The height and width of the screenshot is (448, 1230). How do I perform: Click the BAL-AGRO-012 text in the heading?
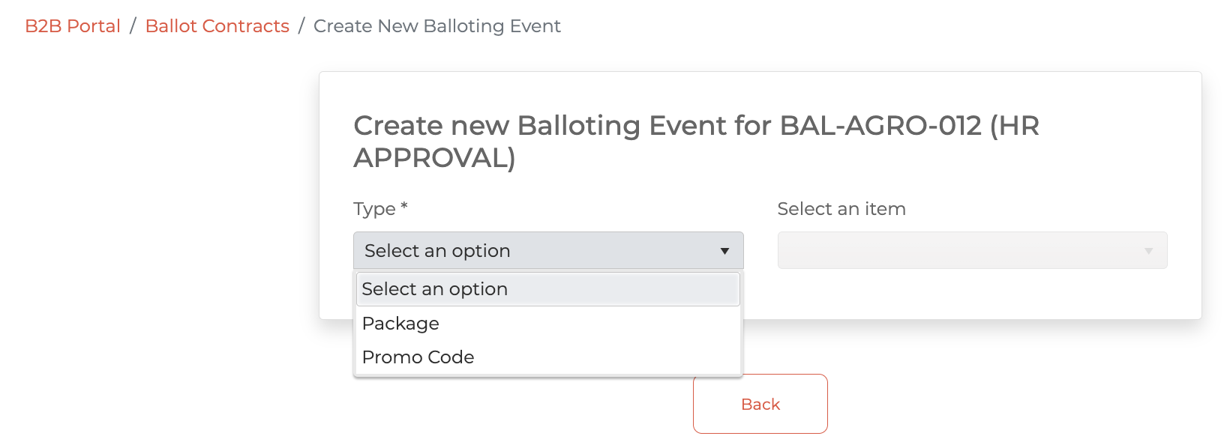(x=880, y=126)
